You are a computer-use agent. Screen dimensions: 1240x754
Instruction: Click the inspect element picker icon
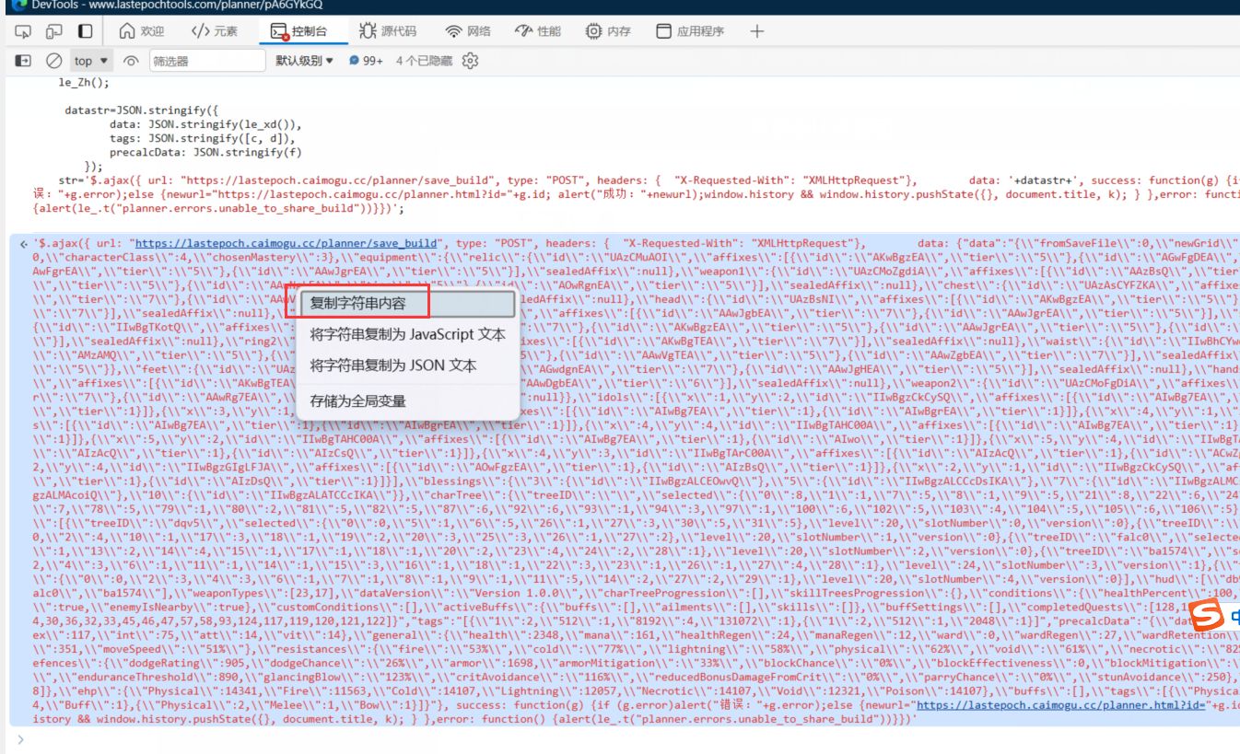pos(23,31)
